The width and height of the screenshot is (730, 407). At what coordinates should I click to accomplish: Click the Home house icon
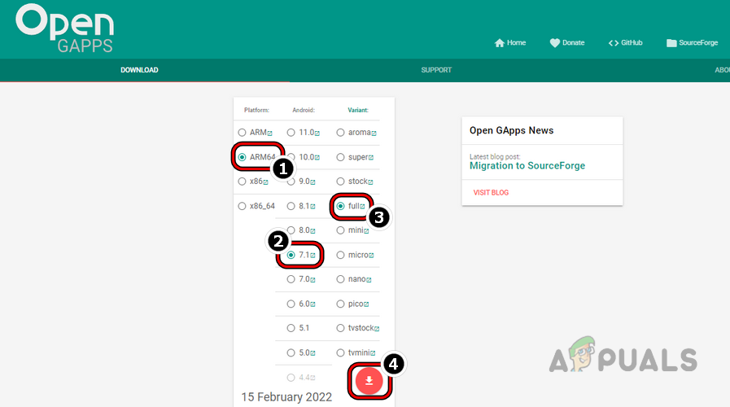click(x=500, y=43)
